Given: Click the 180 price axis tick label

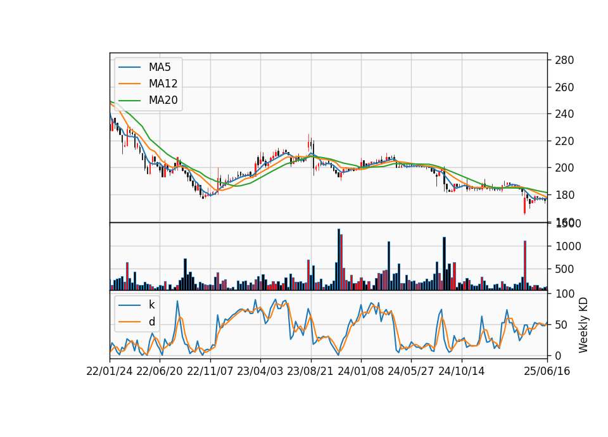Looking at the screenshot, I should [x=564, y=195].
